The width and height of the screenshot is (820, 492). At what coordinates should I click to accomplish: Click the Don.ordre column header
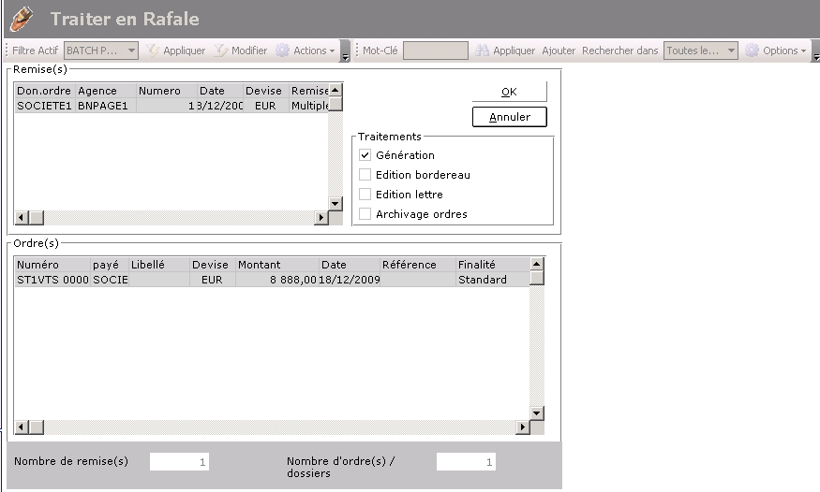44,91
